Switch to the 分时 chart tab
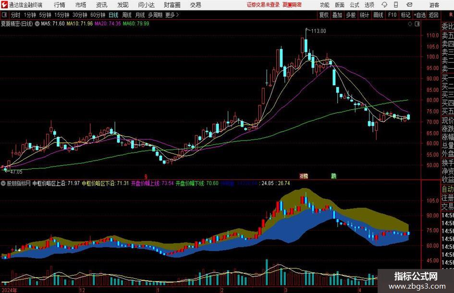Image resolution: width=454 pixels, height=293 pixels. 16,15
